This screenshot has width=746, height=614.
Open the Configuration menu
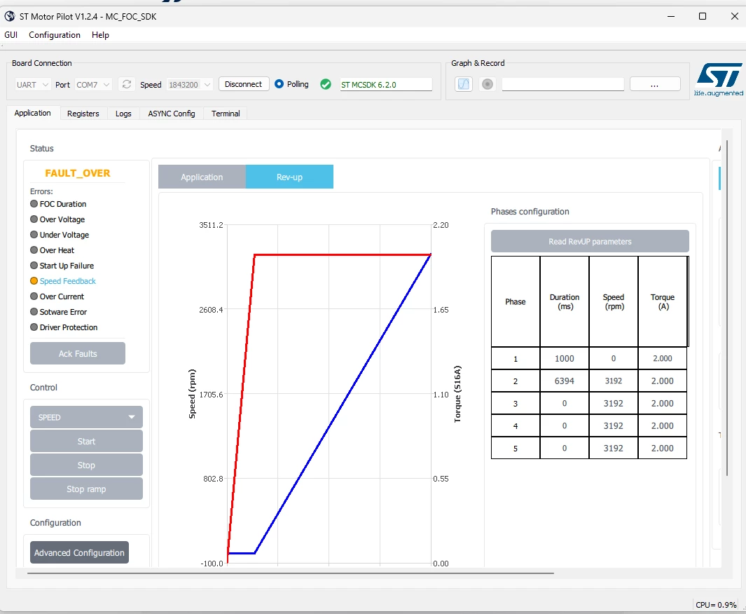pos(55,35)
